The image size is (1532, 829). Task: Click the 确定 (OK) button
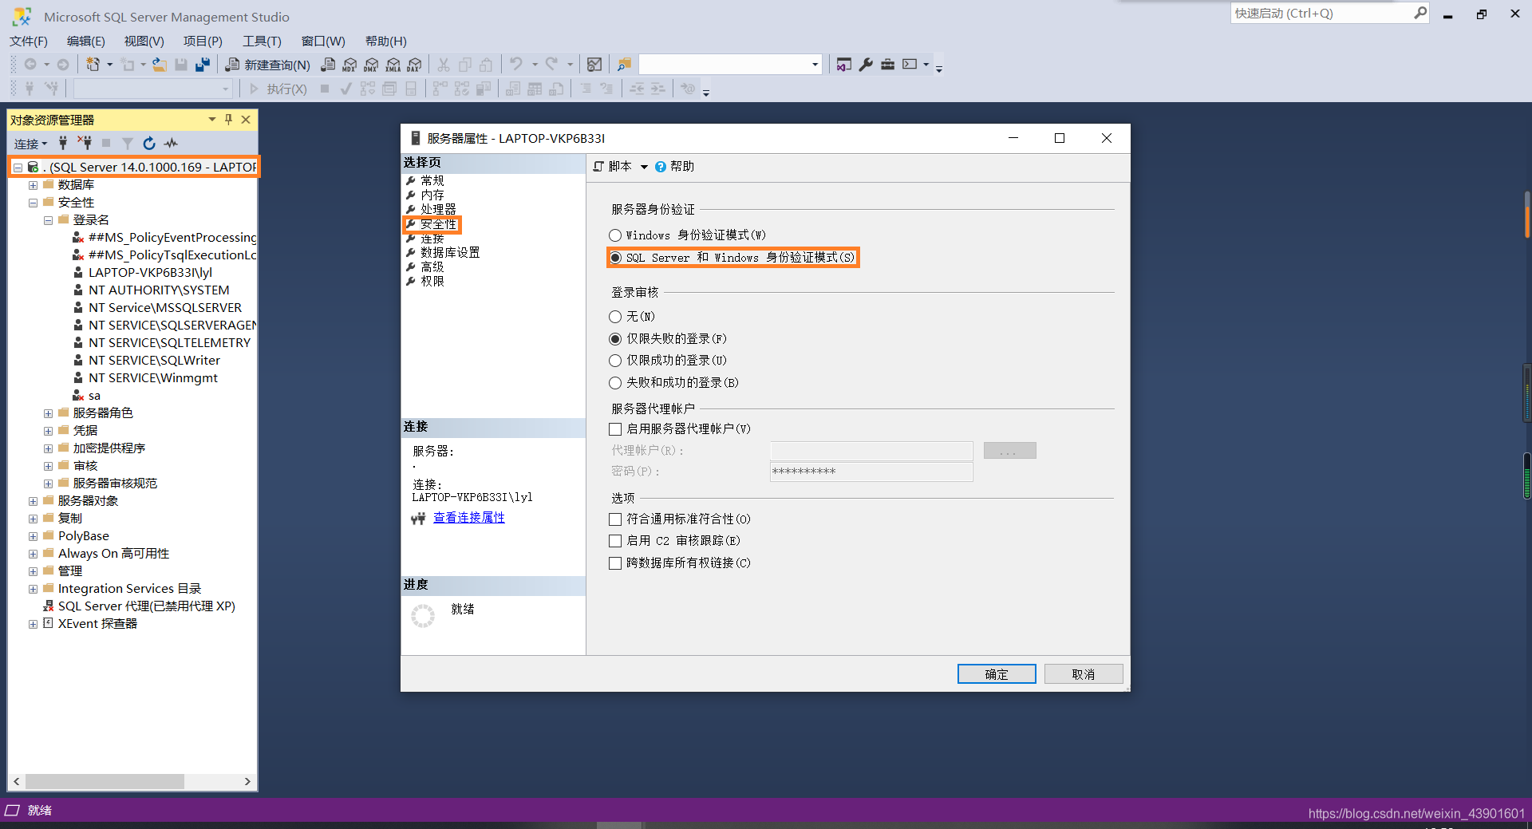click(997, 674)
